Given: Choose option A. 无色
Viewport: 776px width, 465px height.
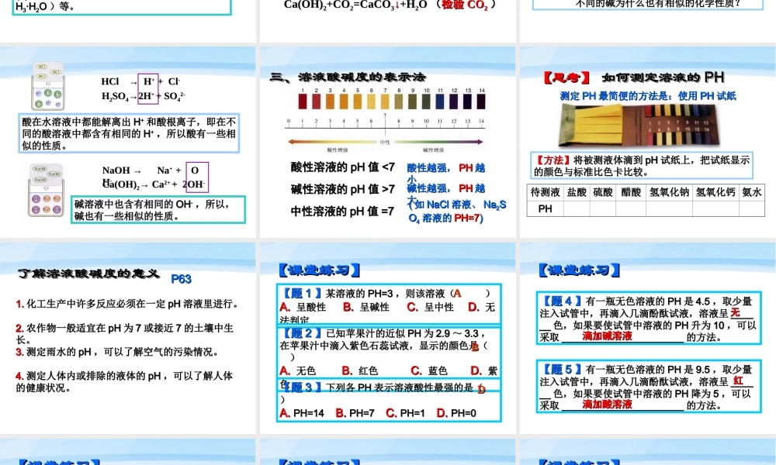Looking at the screenshot, I should [x=297, y=370].
